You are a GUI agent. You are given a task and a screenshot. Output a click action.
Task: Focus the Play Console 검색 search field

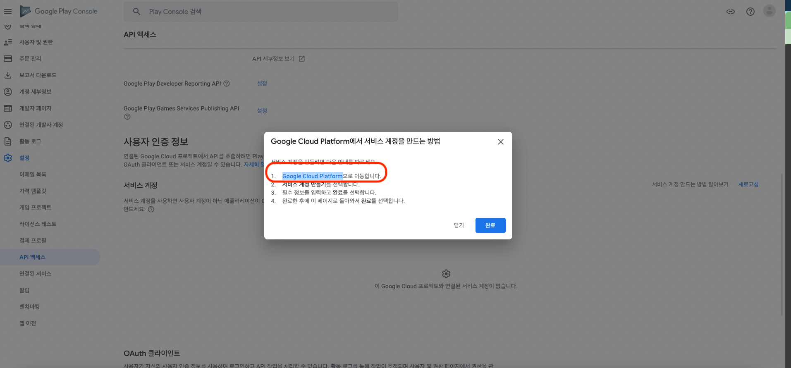click(260, 12)
